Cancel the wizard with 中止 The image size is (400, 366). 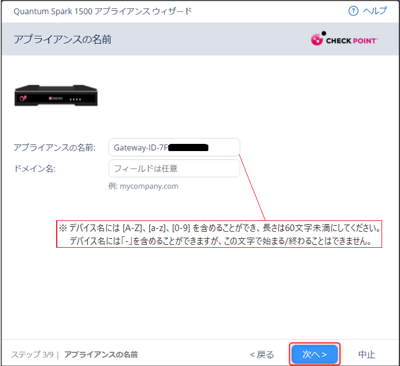click(x=367, y=355)
